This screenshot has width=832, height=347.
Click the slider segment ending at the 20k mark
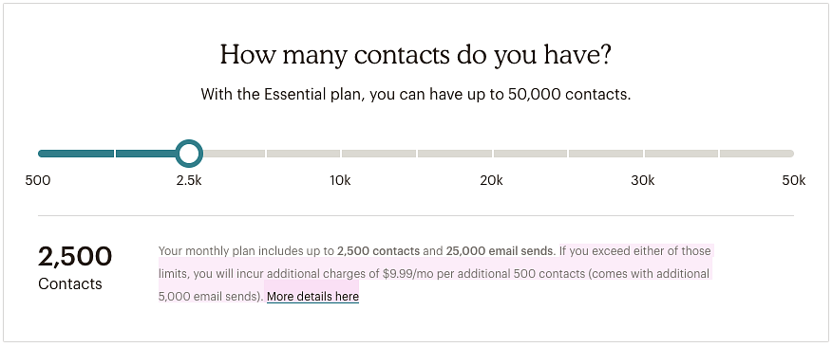455,154
